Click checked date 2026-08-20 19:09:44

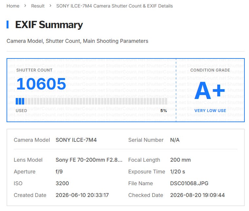click(197, 195)
